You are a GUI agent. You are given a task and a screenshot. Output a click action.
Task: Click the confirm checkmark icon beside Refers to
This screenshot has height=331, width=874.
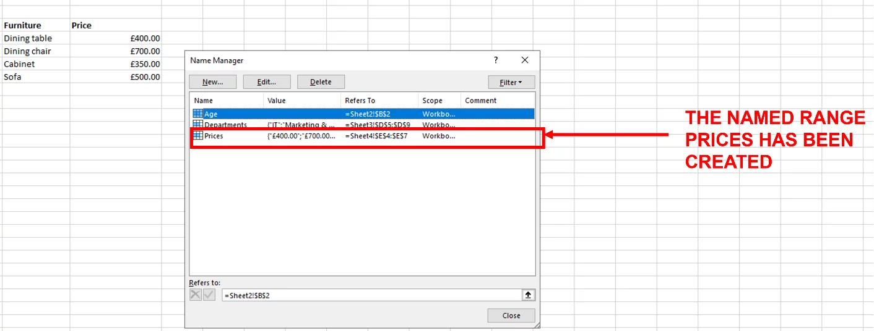pos(209,295)
